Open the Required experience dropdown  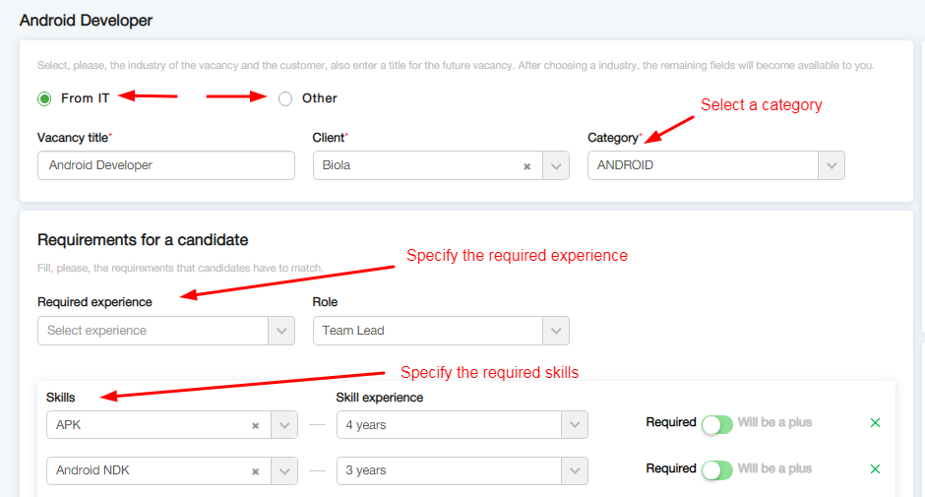pyautogui.click(x=281, y=331)
